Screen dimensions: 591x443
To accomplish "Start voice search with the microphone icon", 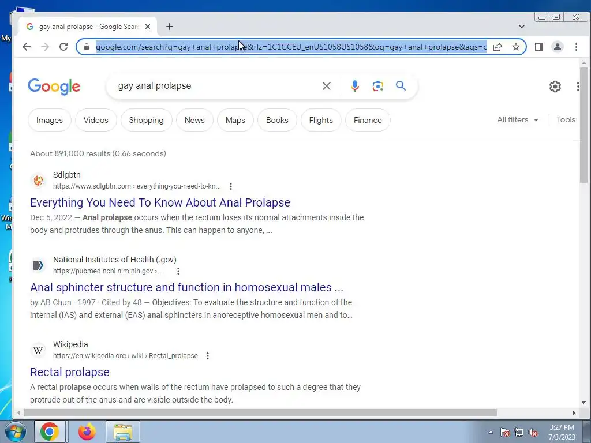I will [355, 86].
